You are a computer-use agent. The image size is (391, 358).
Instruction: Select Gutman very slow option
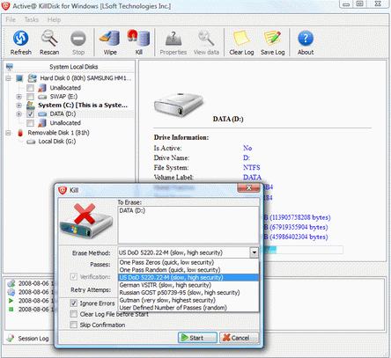[188, 300]
